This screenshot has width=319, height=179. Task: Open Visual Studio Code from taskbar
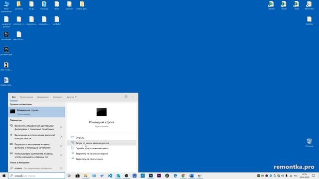pyautogui.click(x=110, y=176)
